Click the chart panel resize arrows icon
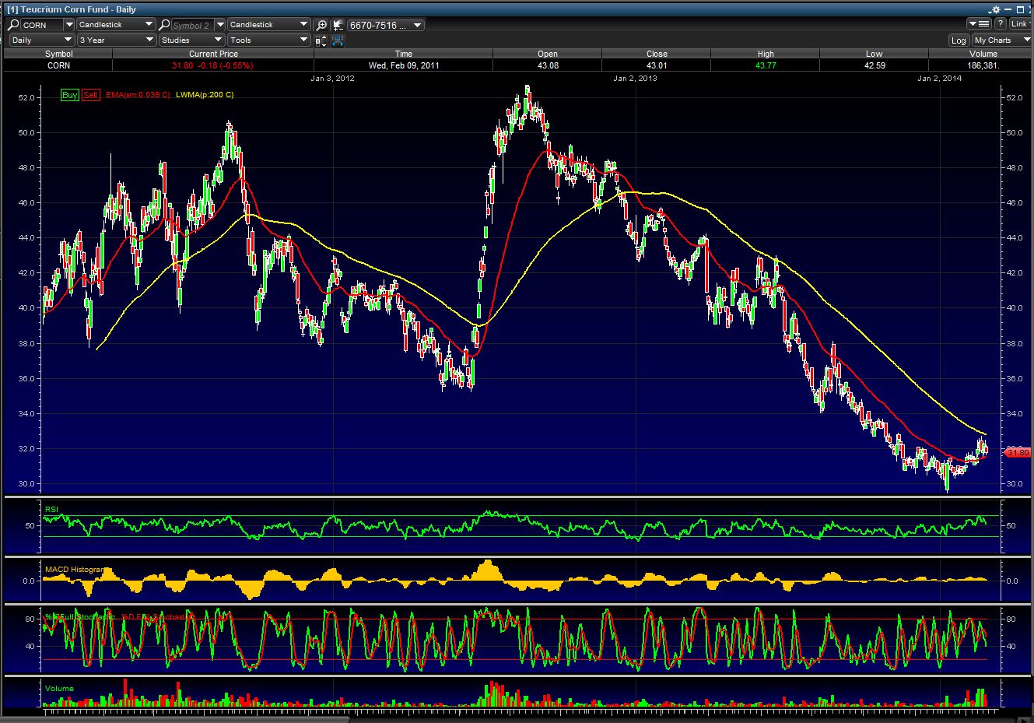The image size is (1034, 723). tap(321, 40)
